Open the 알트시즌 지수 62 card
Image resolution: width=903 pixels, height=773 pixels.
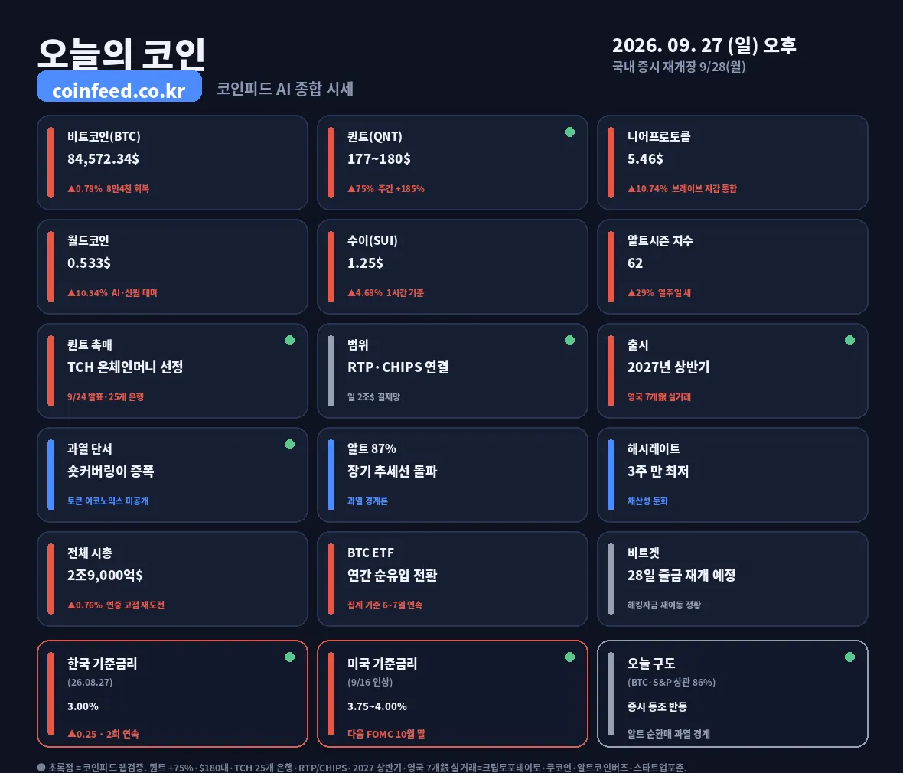point(732,266)
